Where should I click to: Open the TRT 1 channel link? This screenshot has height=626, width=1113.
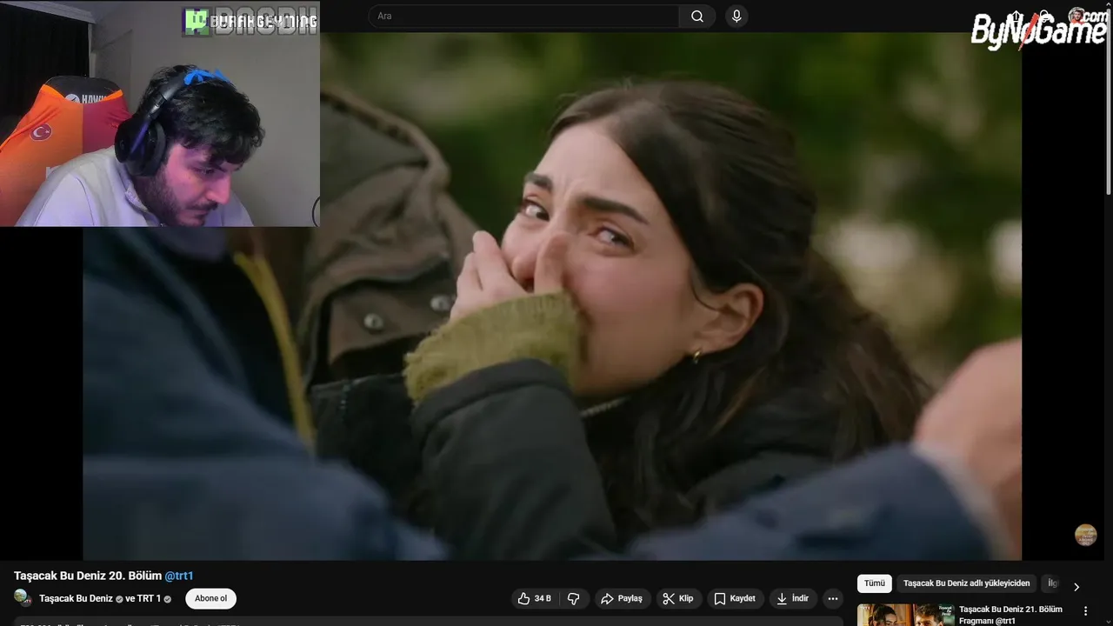(x=148, y=598)
